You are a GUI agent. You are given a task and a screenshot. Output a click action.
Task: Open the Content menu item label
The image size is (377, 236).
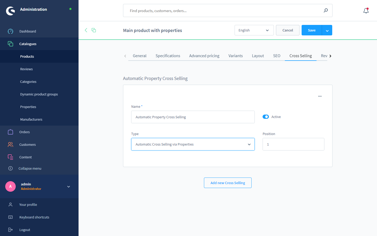pyautogui.click(x=25, y=157)
